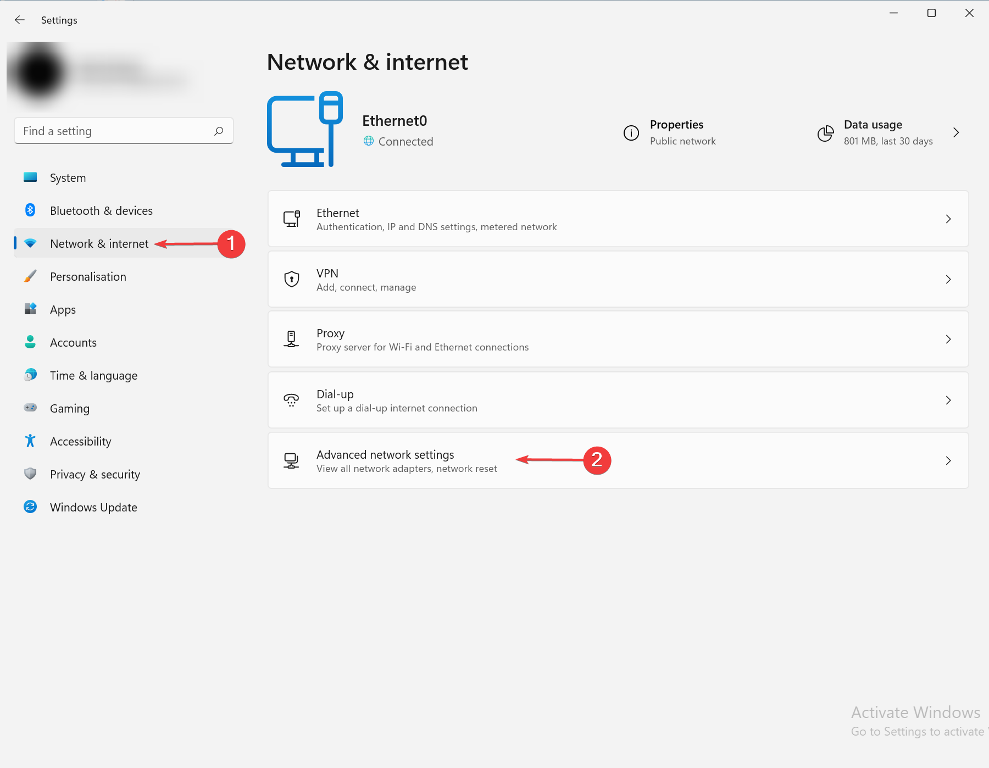The image size is (989, 768).
Task: Close the Settings window
Action: point(969,13)
